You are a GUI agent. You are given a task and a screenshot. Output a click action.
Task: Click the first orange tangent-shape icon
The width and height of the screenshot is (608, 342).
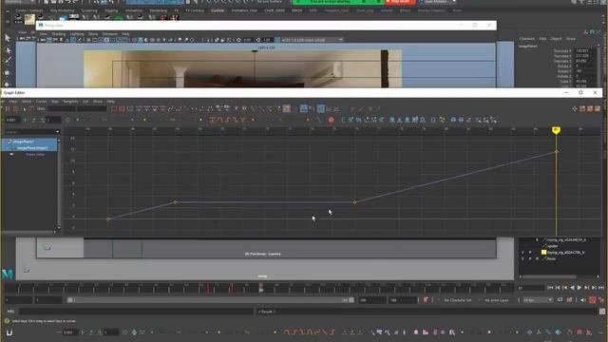pyautogui.click(x=212, y=120)
